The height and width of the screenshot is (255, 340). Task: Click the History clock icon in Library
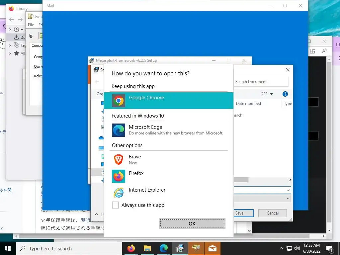(17, 29)
